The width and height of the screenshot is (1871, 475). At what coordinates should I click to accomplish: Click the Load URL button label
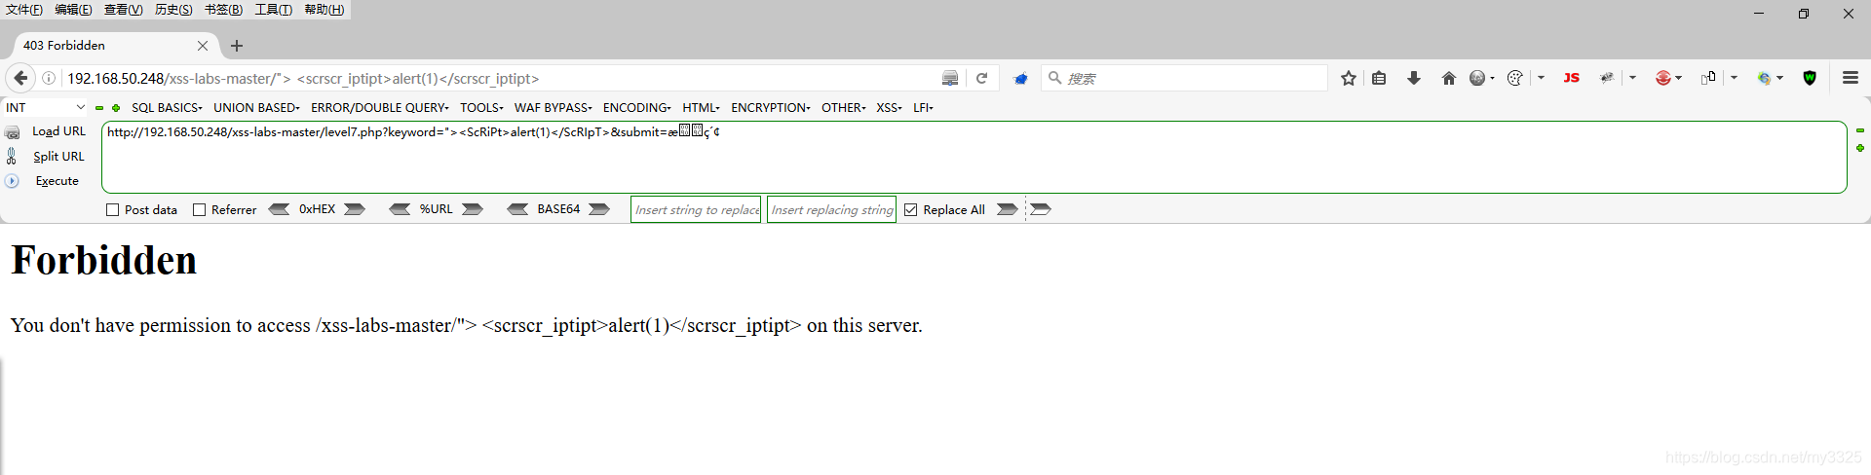point(58,131)
